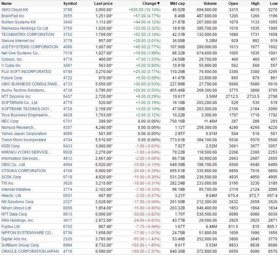Open GMO Cloud KK stock page
Image resolution: width=280 pixels, height=255 pixels.
15,10
